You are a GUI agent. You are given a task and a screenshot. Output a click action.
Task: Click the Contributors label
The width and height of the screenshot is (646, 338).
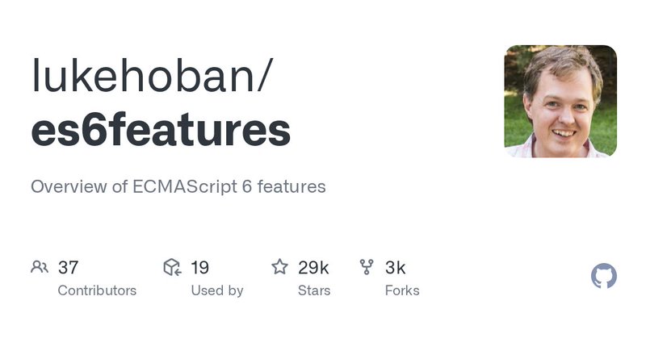coord(97,290)
